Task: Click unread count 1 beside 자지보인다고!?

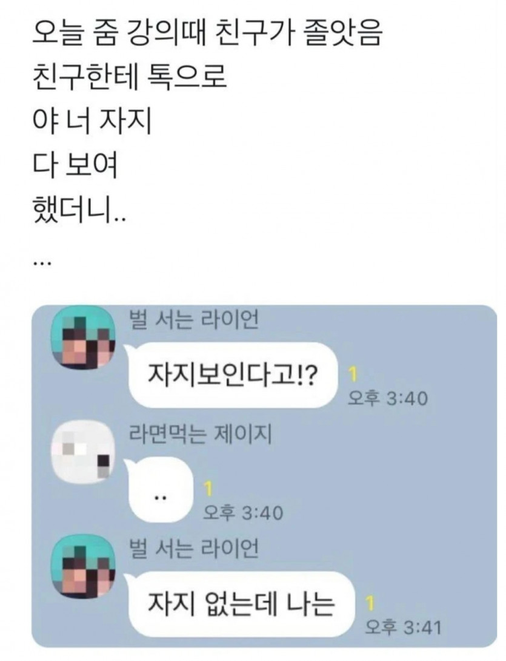Action: pos(353,375)
